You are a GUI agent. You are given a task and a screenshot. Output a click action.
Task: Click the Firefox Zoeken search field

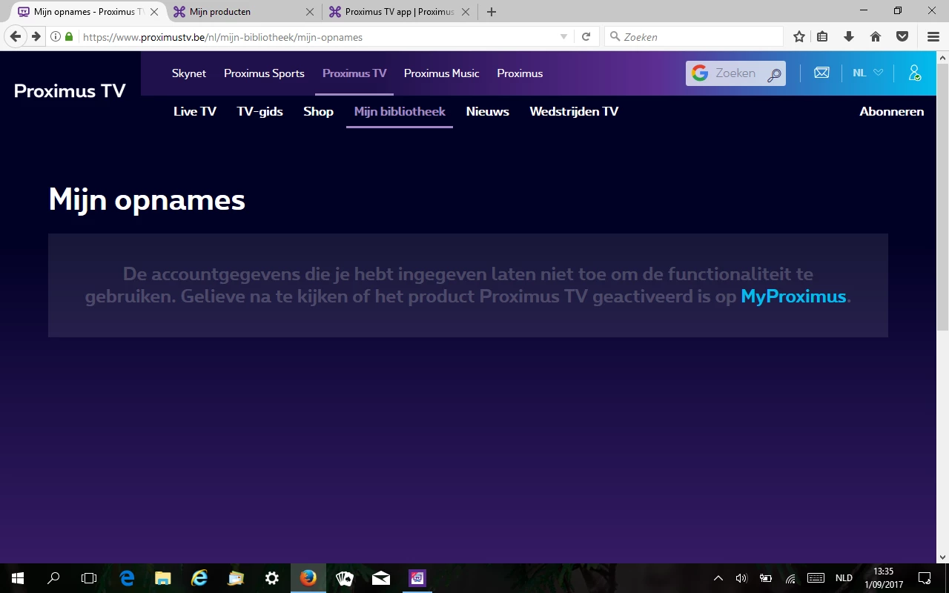[694, 36]
